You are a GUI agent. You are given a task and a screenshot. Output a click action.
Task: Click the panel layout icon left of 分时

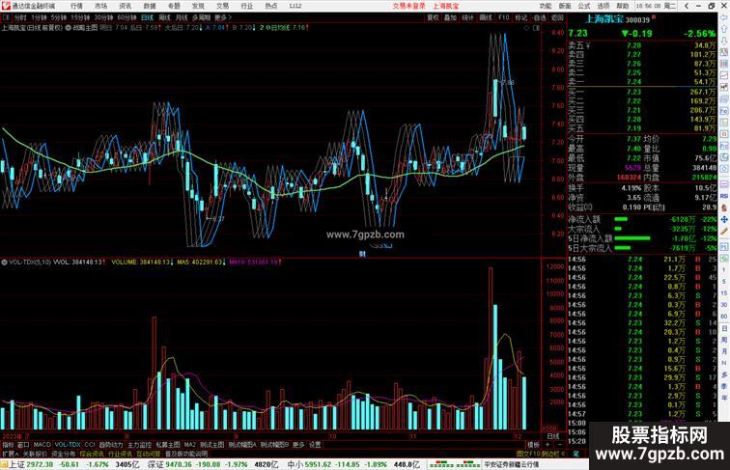coord(6,17)
